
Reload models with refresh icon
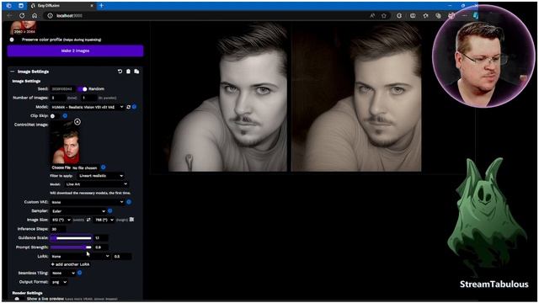[129, 107]
